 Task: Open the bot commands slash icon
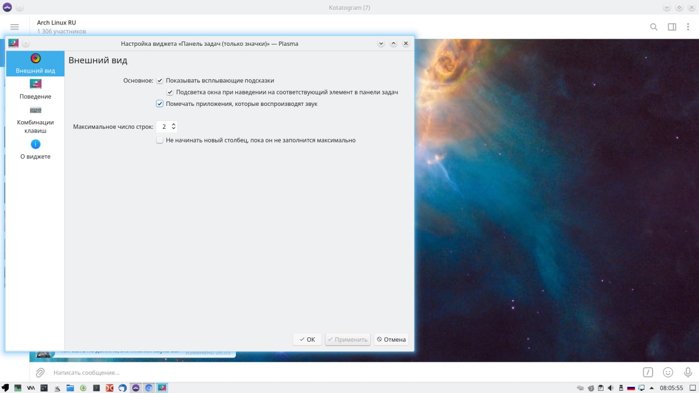pos(648,372)
